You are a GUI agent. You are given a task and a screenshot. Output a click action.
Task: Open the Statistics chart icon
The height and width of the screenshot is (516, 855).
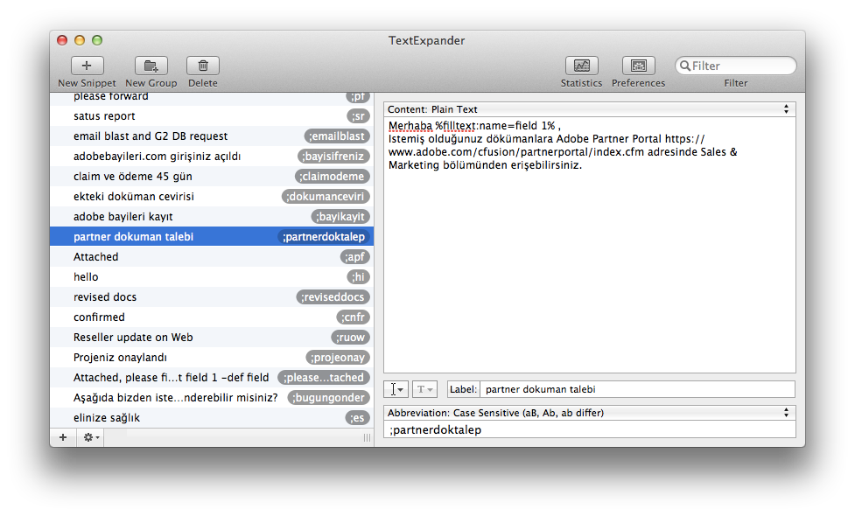(x=581, y=66)
